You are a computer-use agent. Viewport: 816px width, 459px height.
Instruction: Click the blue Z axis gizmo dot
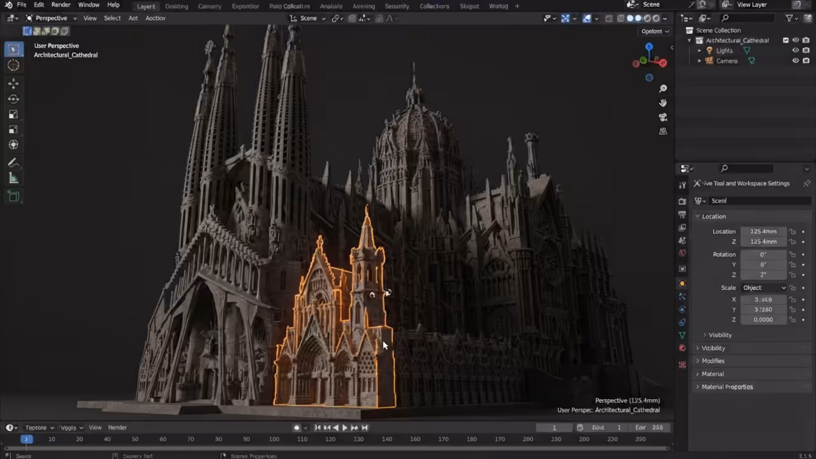(649, 47)
